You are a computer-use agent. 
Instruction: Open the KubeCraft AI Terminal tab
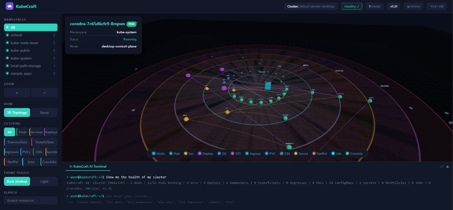88,166
